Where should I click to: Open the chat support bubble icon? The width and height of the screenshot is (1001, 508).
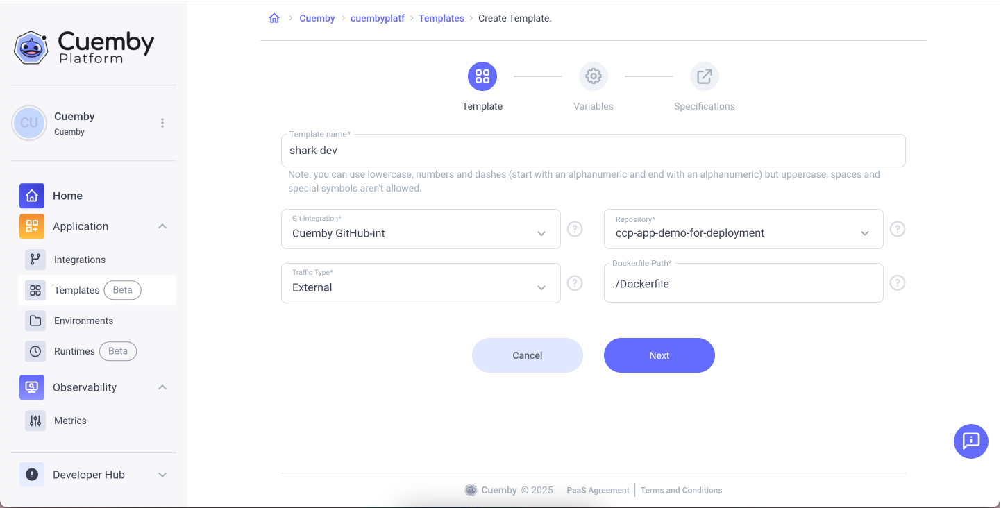coord(970,441)
